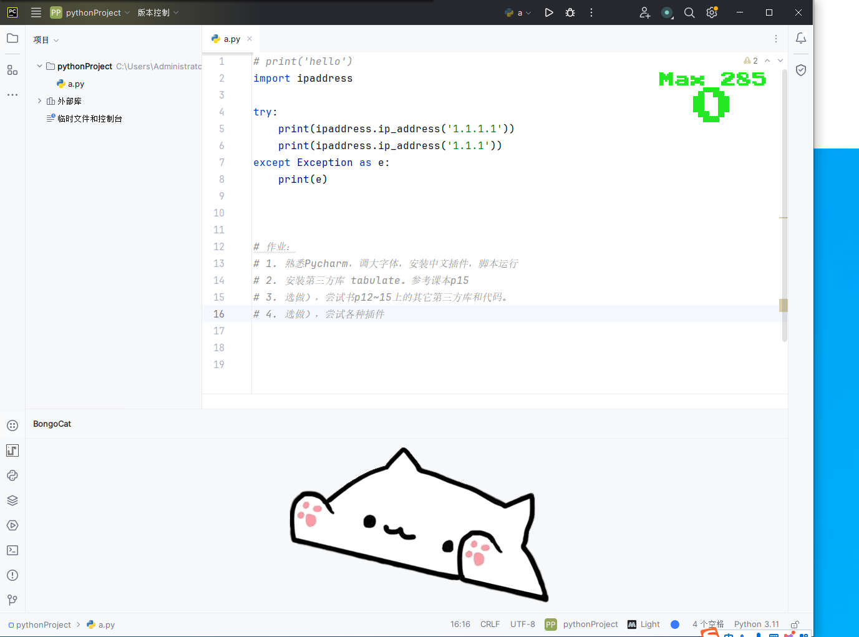Switch to the a.py editor tab

(x=230, y=39)
